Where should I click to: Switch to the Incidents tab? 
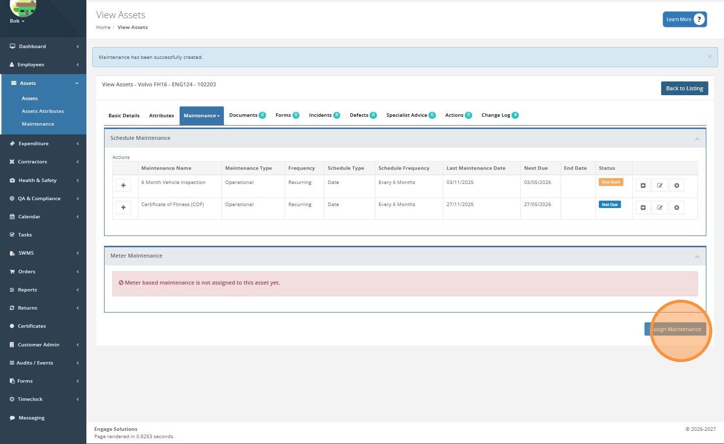[324, 115]
